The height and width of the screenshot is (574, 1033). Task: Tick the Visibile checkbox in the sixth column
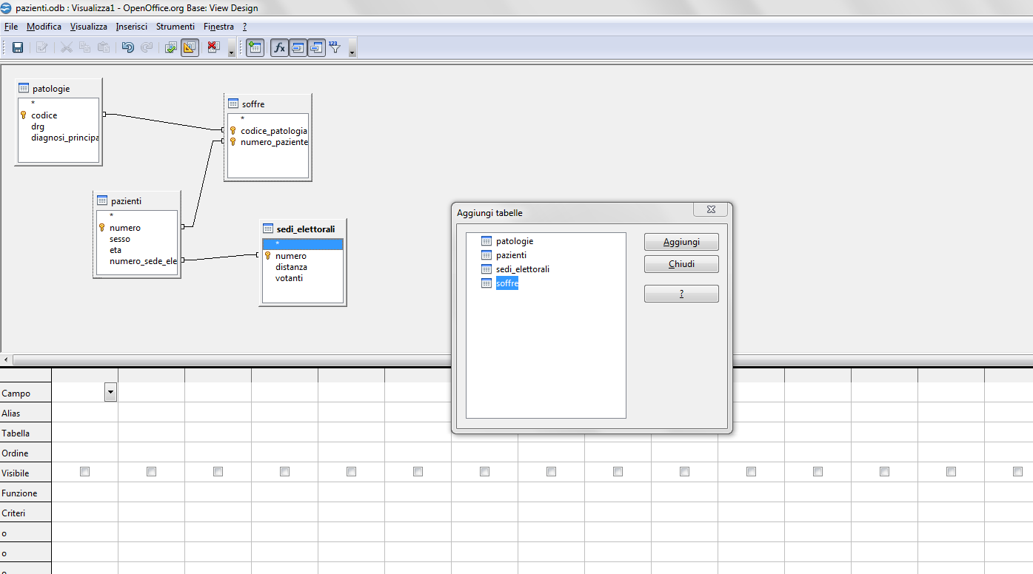pos(418,472)
